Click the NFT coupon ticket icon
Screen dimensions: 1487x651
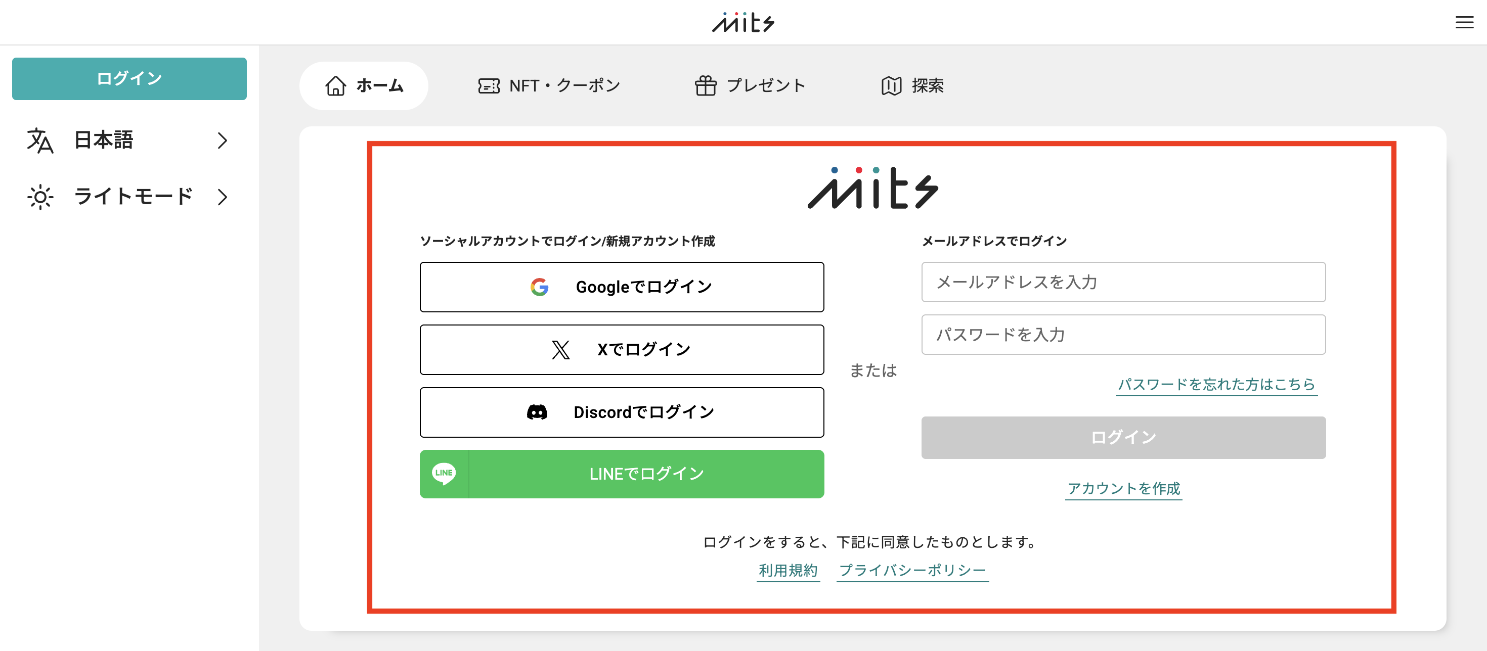tap(489, 86)
